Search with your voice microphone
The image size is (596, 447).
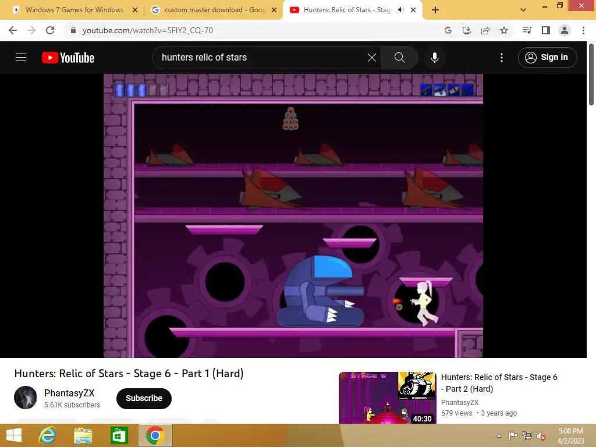[x=435, y=58]
